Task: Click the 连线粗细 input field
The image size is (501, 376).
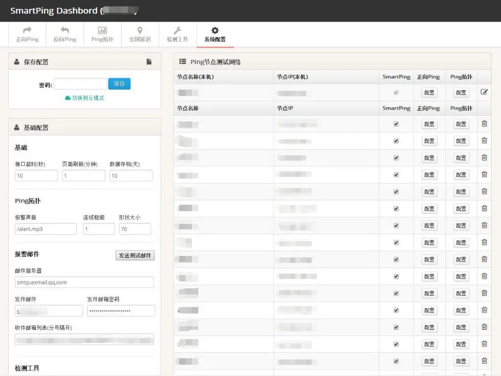Action: tap(99, 229)
